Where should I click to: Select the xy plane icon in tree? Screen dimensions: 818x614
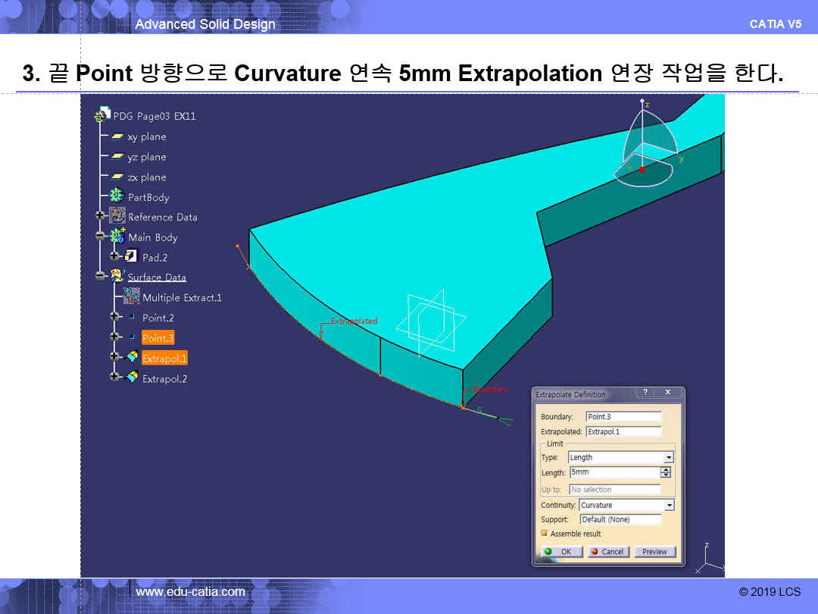pyautogui.click(x=117, y=137)
